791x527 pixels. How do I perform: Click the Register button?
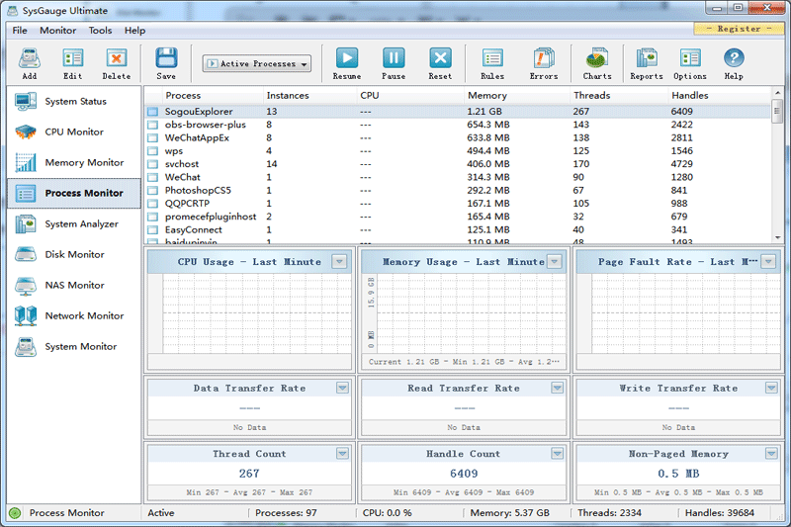(x=739, y=29)
